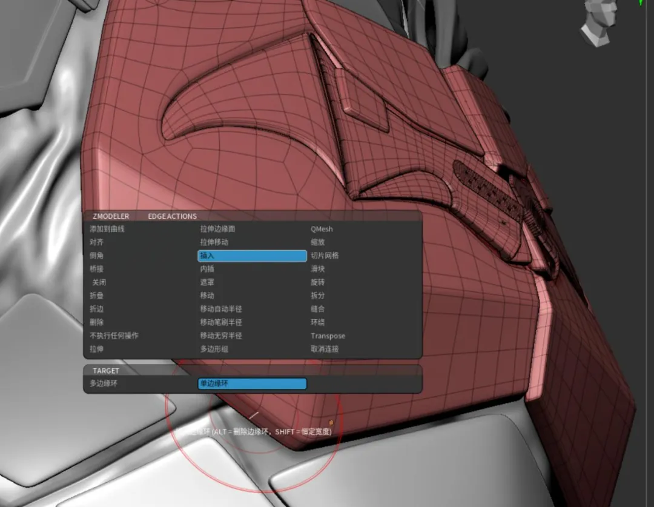Select the QMesh action
The image size is (654, 507).
coord(322,229)
